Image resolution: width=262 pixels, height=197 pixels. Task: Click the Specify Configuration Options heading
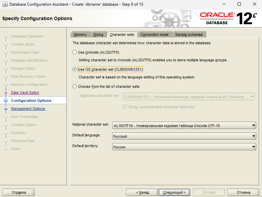tap(37, 18)
